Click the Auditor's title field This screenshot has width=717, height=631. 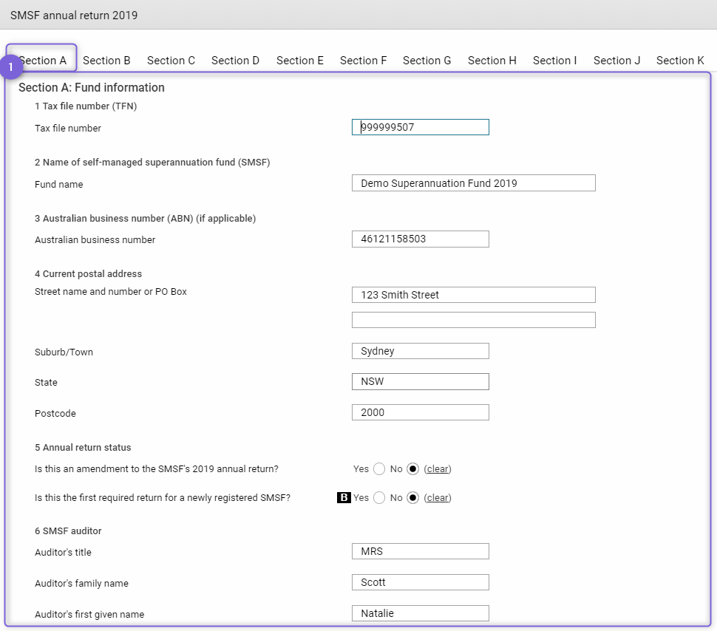(421, 551)
